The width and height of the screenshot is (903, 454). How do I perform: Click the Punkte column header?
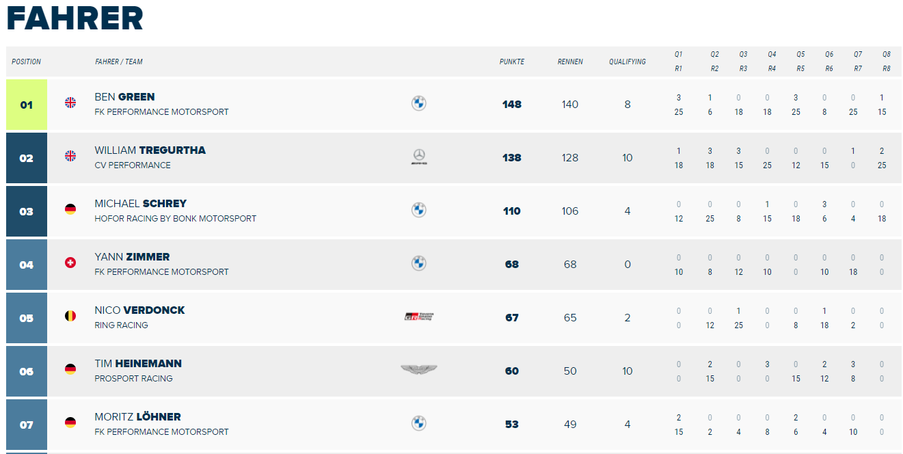512,62
